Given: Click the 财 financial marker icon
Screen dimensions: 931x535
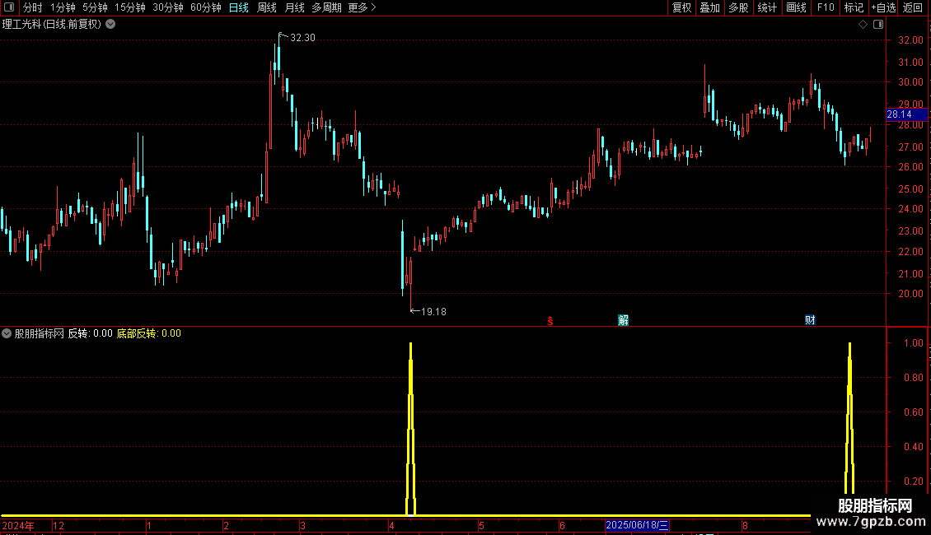Looking at the screenshot, I should (x=810, y=320).
